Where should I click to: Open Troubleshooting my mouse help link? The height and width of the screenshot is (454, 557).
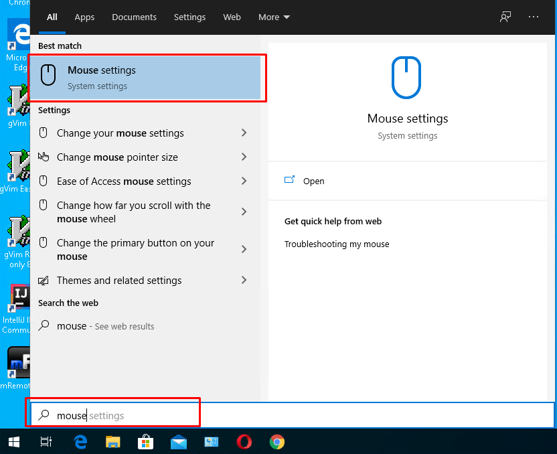pos(337,244)
